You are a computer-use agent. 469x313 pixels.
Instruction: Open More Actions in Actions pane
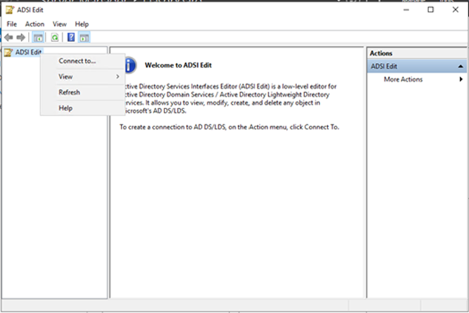click(403, 79)
